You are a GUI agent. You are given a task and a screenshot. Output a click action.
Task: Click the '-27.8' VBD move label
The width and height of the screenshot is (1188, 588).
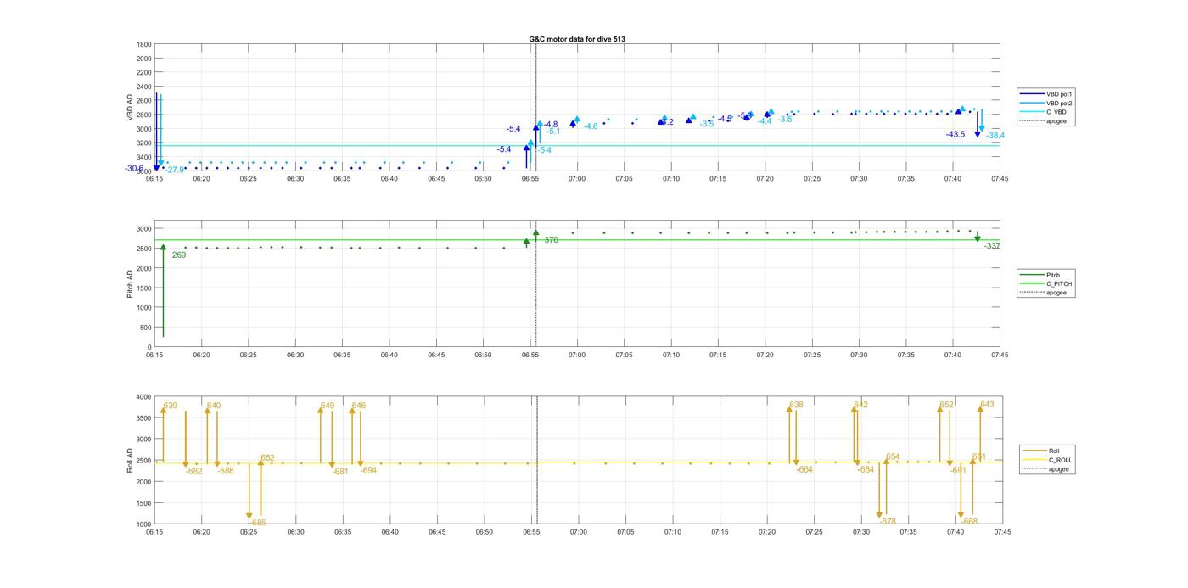[175, 170]
